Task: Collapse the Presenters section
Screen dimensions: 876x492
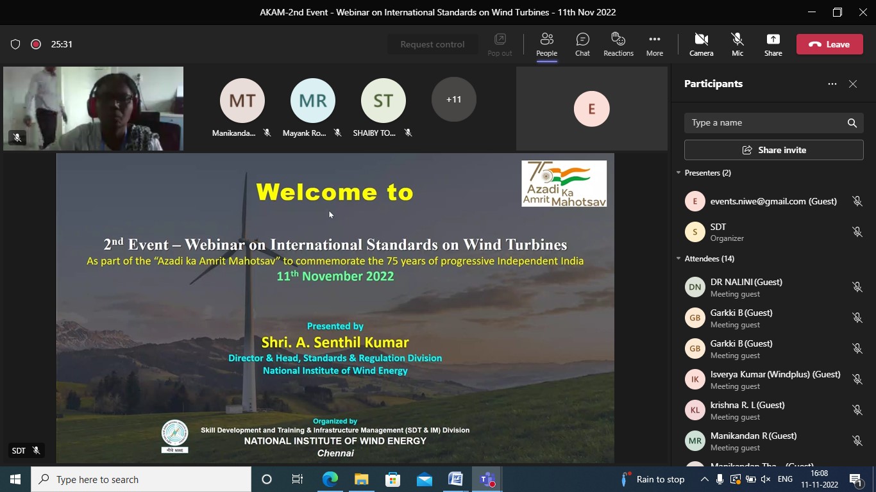Action: (678, 173)
